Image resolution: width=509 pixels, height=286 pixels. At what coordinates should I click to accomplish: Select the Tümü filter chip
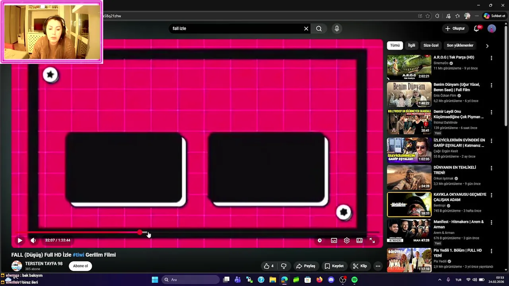click(395, 45)
